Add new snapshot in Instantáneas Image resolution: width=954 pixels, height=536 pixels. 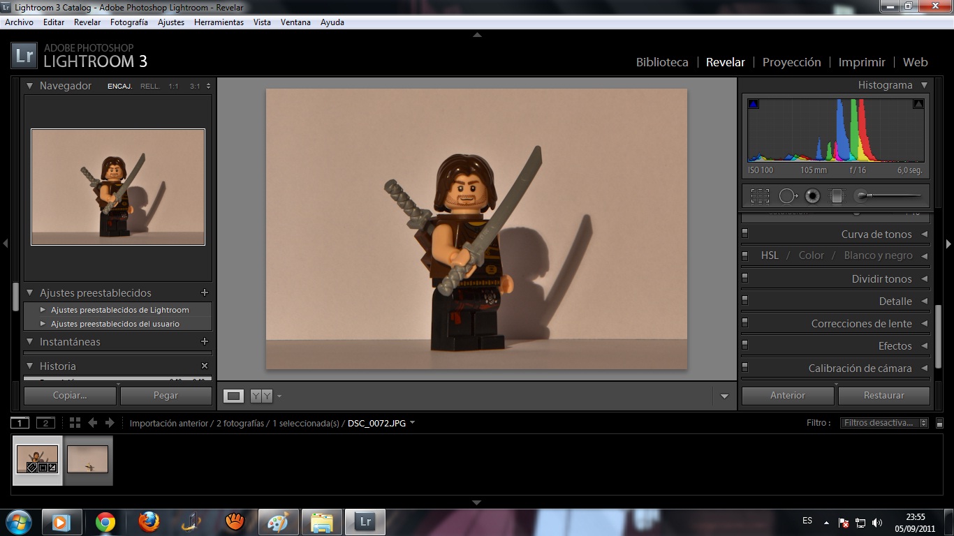coord(205,342)
